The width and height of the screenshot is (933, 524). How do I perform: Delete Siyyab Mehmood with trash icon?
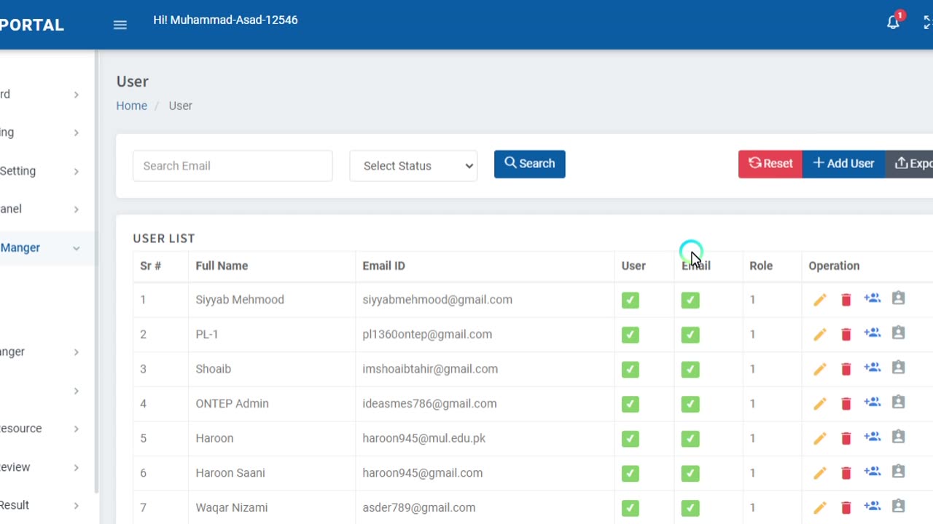coord(846,300)
